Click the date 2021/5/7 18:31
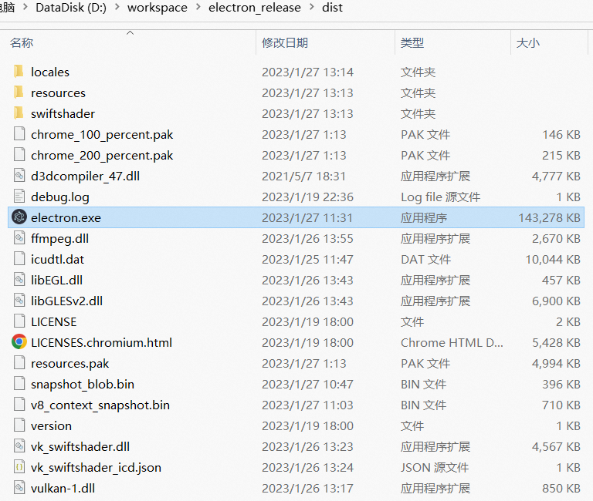This screenshot has width=593, height=501. (303, 177)
